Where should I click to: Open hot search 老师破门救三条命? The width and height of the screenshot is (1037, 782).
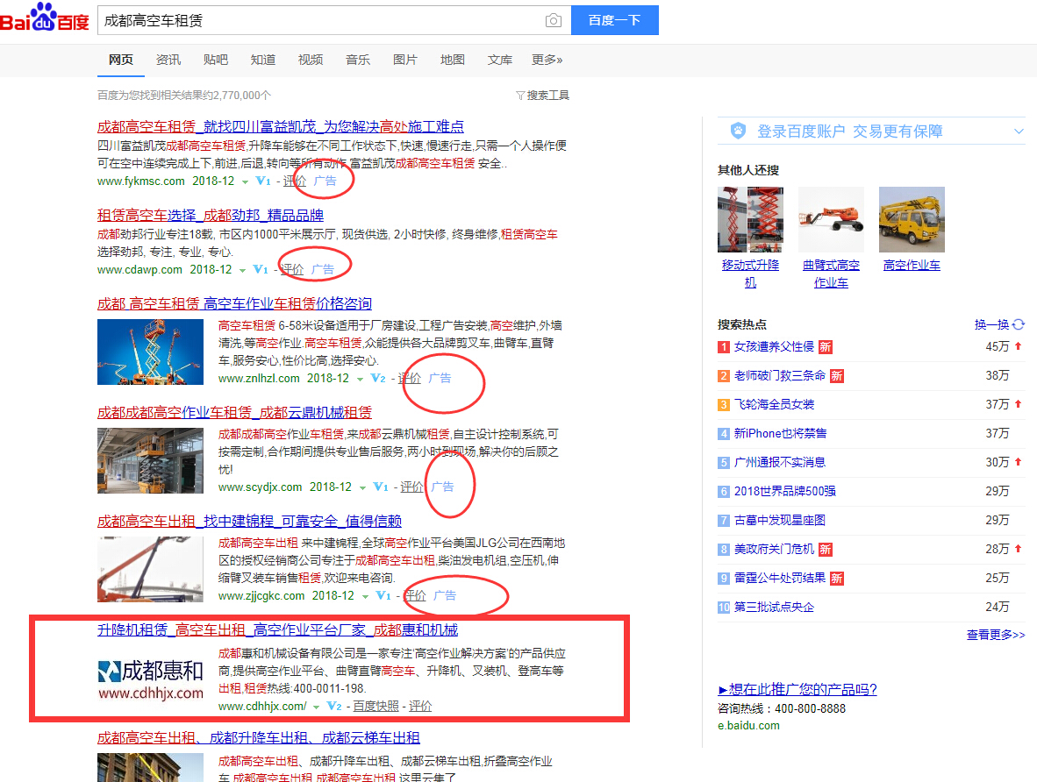tap(780, 375)
